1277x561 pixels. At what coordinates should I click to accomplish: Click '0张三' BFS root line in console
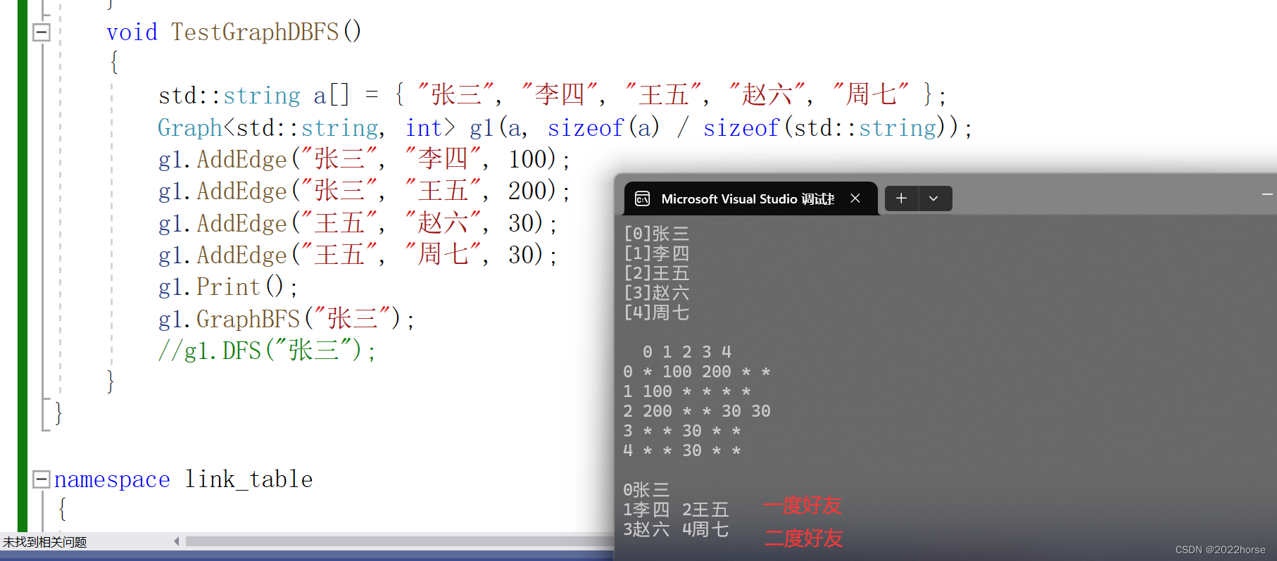(x=646, y=490)
